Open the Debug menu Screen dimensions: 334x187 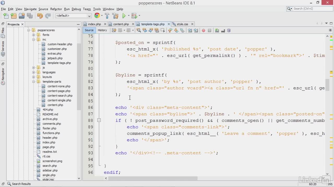76,9
